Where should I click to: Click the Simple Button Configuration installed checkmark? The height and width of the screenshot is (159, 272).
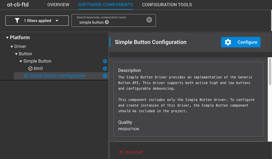click(x=26, y=76)
